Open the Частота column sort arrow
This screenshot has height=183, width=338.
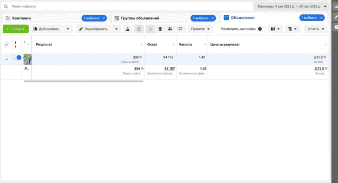click(205, 45)
